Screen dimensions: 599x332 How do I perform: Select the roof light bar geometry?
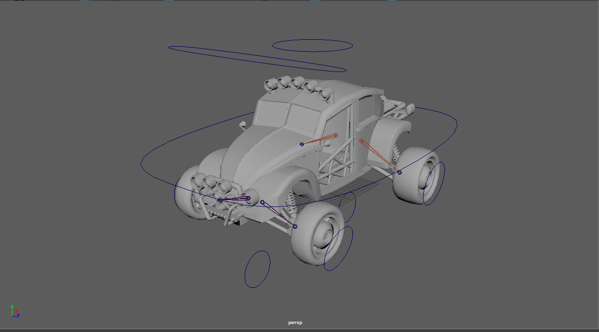(298, 84)
